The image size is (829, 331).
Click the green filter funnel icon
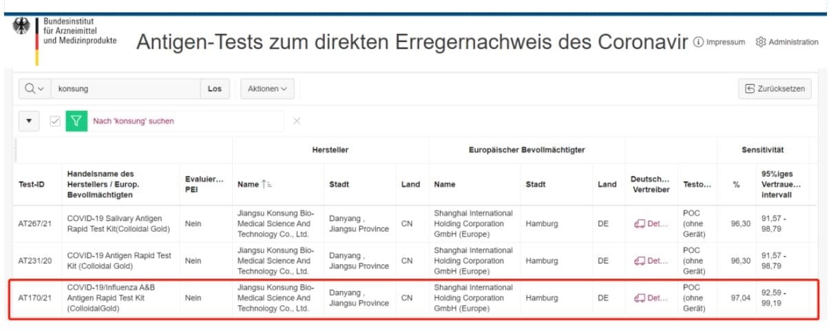click(76, 121)
